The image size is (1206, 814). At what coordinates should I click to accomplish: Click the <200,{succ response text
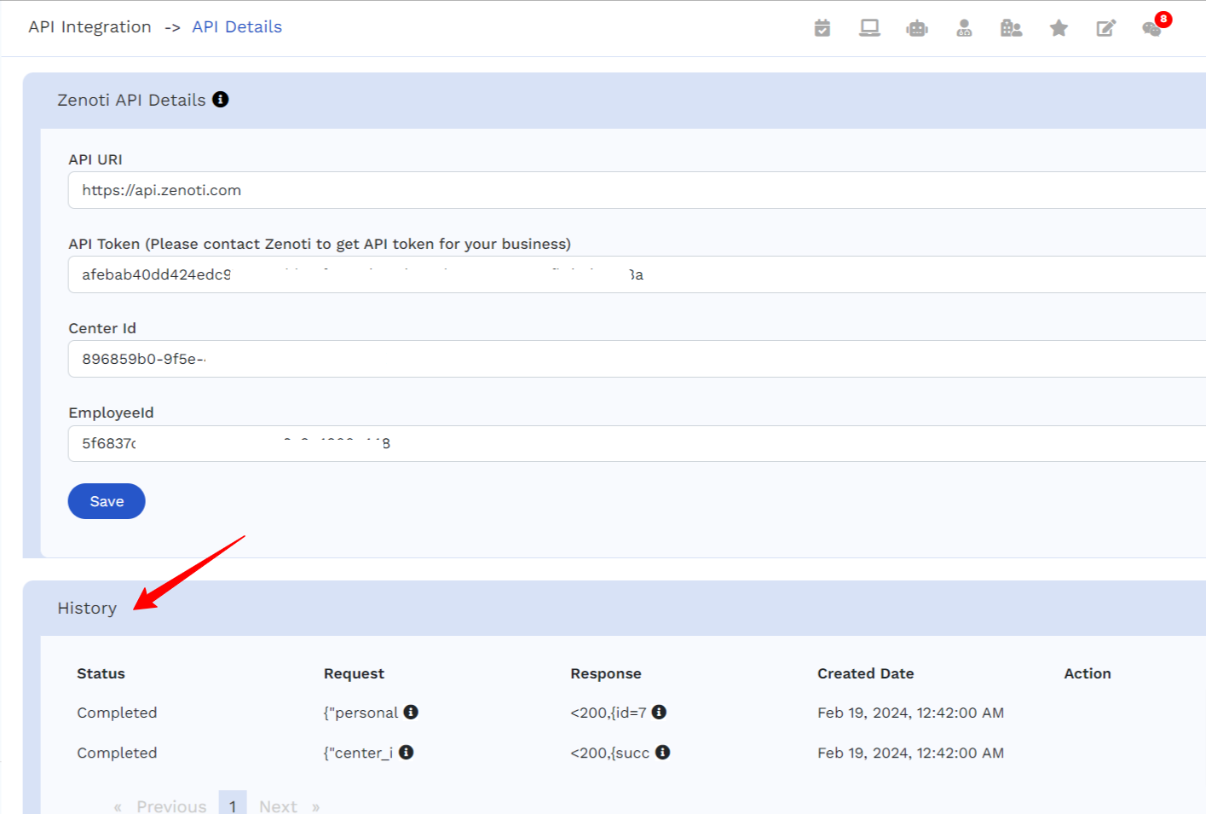click(610, 753)
